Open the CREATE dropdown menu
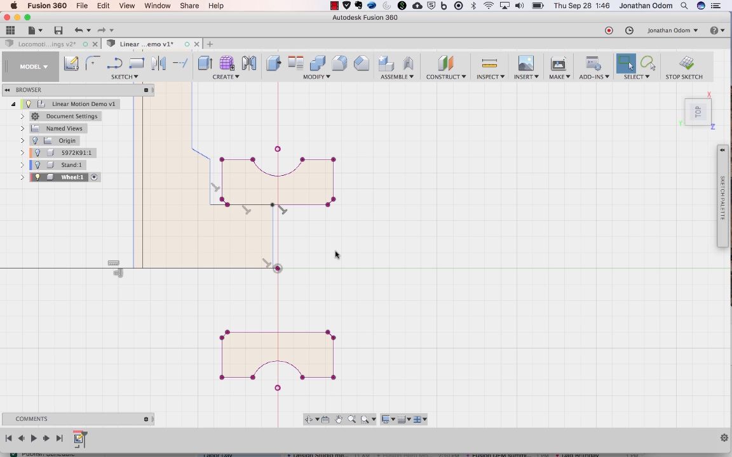732x457 pixels. [x=226, y=76]
